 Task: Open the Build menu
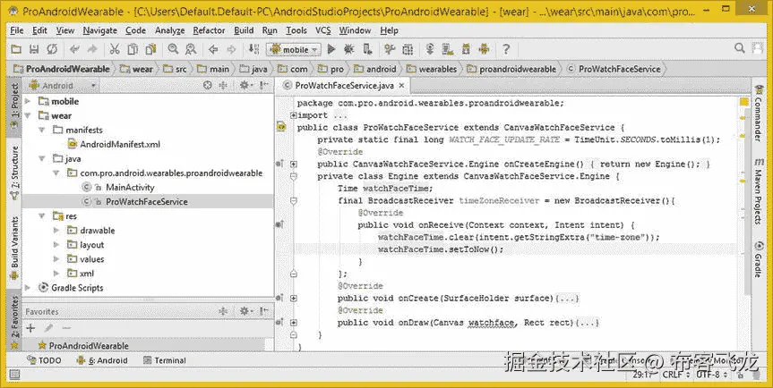coord(244,30)
